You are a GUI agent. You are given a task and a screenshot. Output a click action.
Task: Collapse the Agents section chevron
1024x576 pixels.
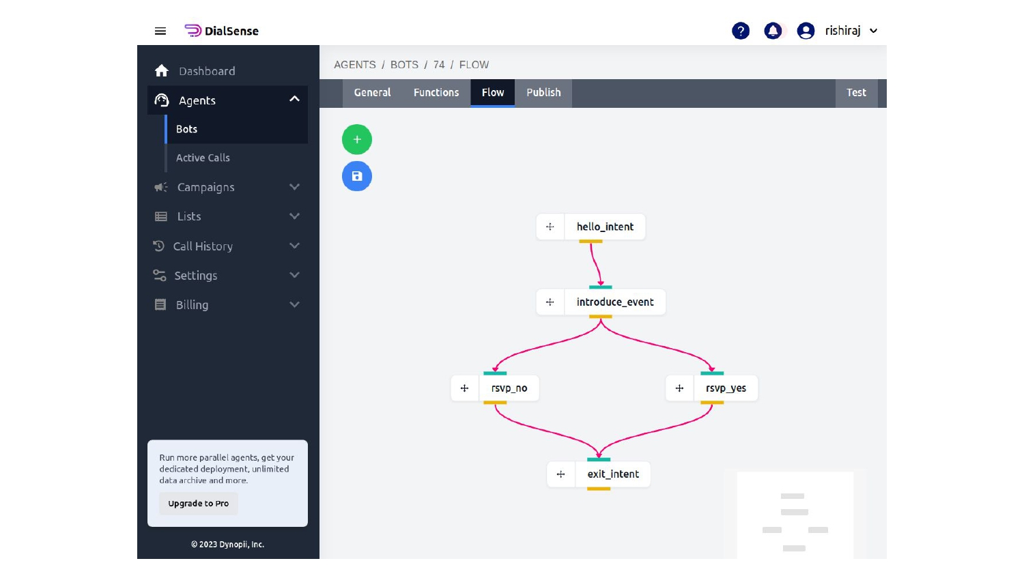coord(294,100)
